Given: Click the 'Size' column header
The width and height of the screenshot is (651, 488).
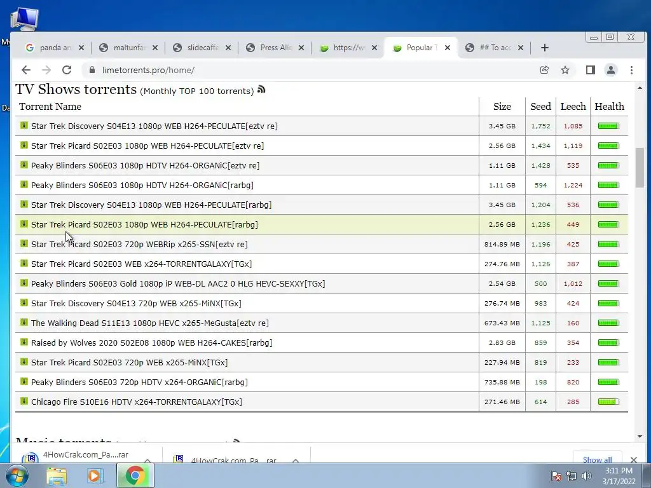Looking at the screenshot, I should point(502,107).
